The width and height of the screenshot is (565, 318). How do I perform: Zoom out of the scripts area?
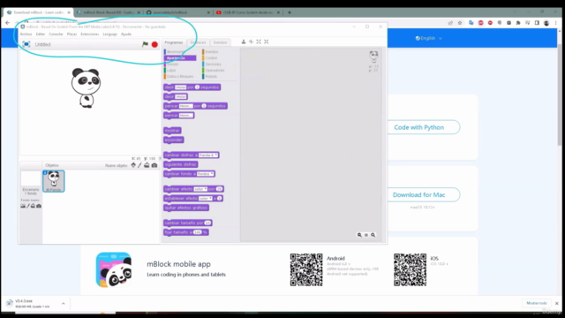click(x=359, y=235)
